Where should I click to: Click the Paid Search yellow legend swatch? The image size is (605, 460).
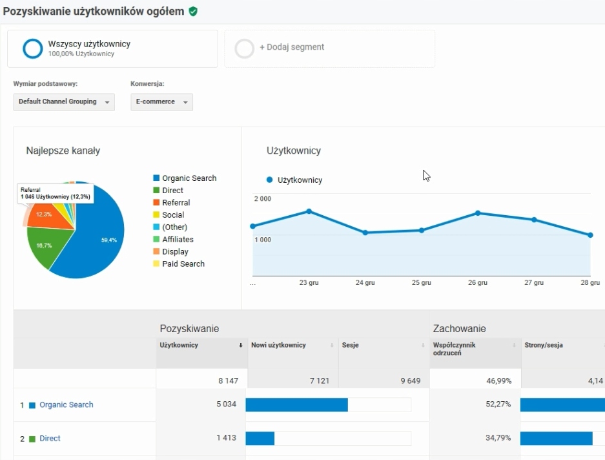point(156,264)
